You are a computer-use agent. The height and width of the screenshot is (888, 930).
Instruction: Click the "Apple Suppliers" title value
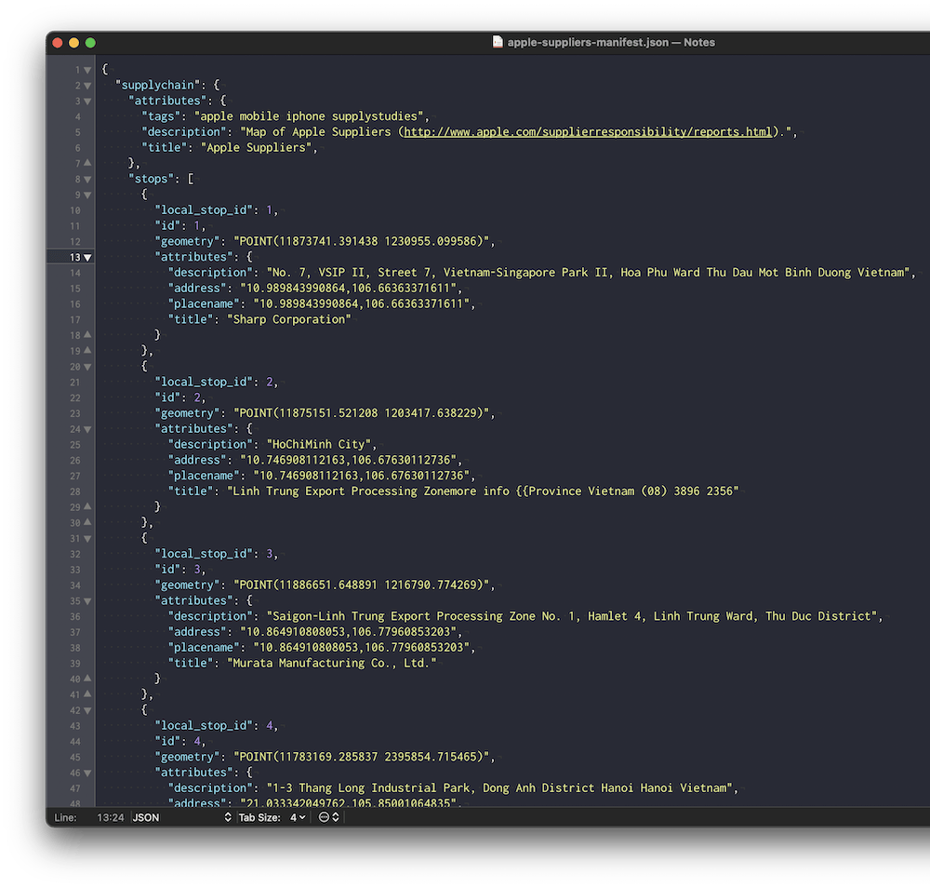click(x=257, y=147)
